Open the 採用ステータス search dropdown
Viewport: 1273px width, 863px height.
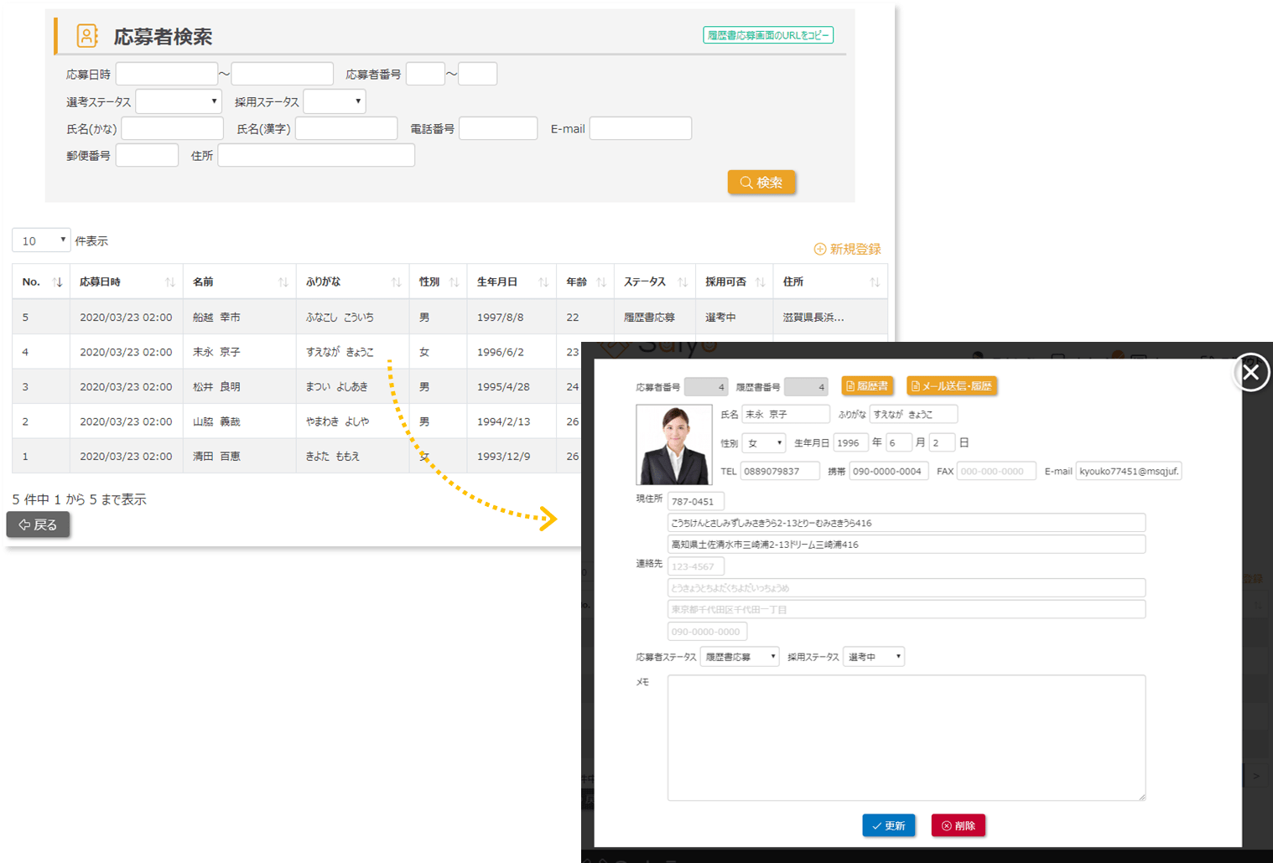[x=334, y=101]
